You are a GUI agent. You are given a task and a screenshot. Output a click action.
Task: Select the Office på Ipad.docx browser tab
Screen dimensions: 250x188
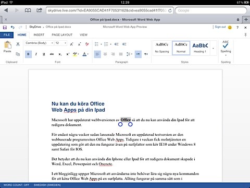click(125, 19)
